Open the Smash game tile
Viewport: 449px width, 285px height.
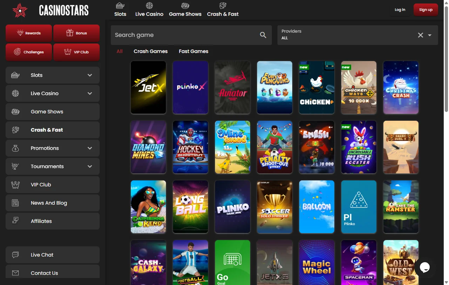[x=317, y=147]
